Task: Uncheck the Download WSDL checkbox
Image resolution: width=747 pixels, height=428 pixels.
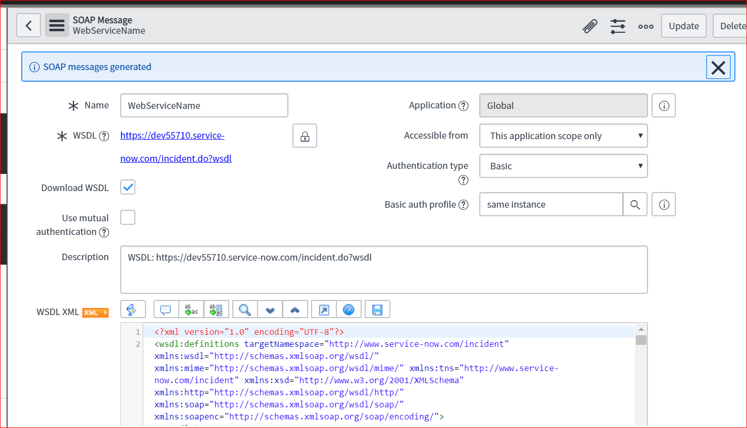Action: coord(128,188)
